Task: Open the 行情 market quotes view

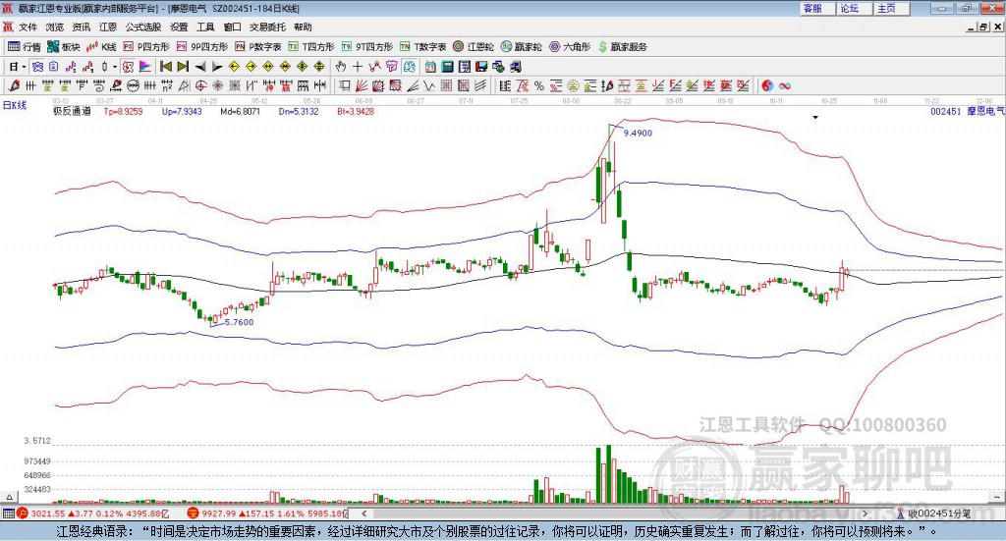Action: (24, 47)
